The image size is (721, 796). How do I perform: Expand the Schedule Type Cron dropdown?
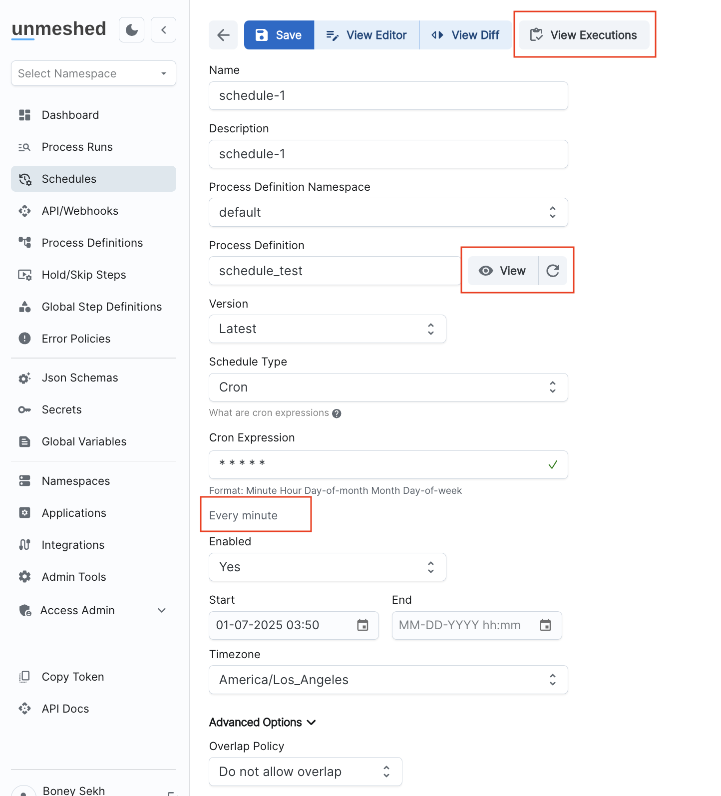click(x=388, y=387)
